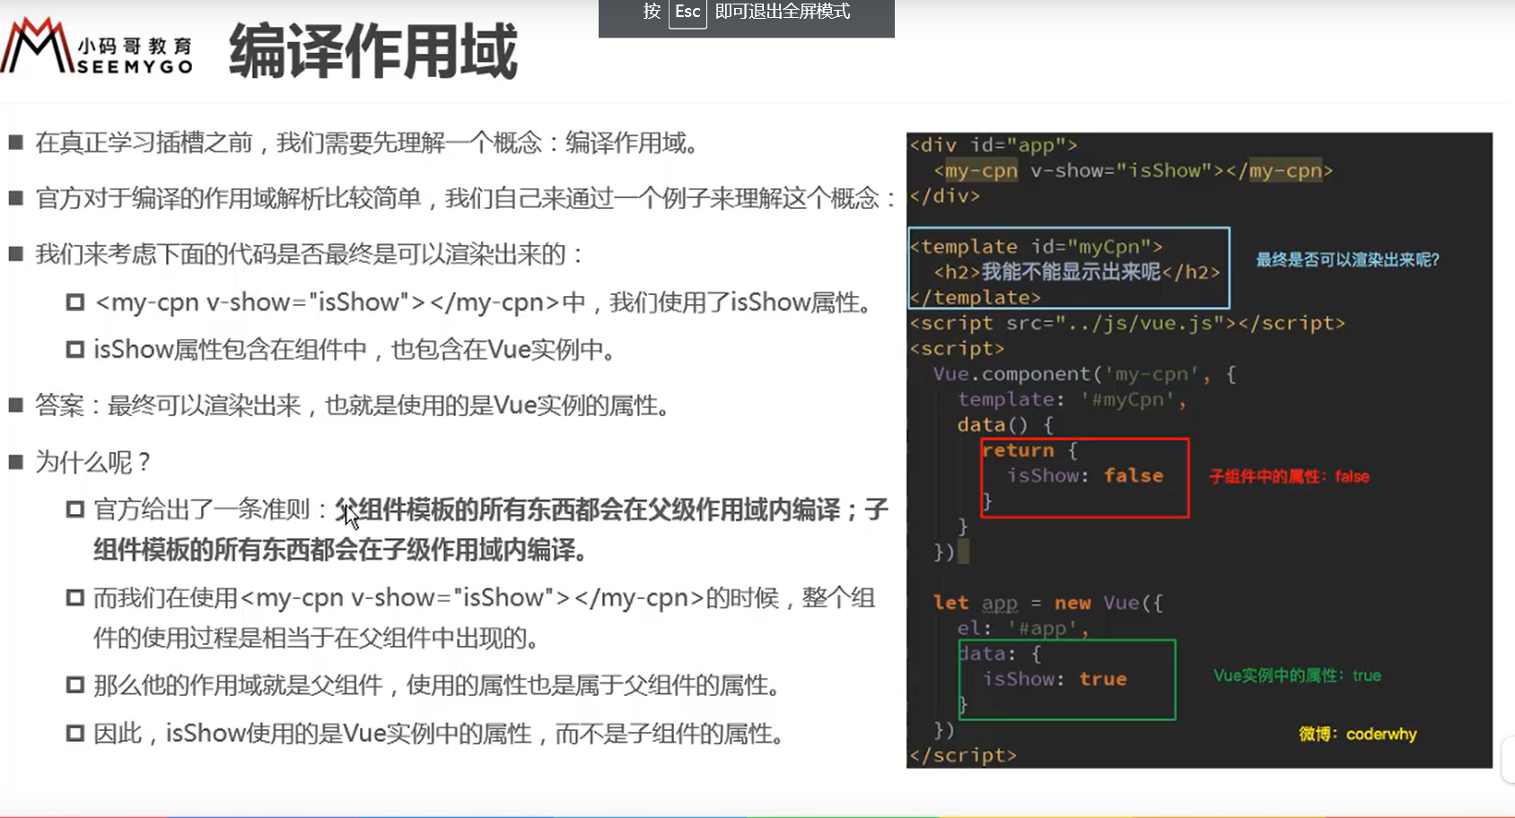Click the code line my-cpn v-show="isShow"
The width and height of the screenshot is (1515, 818).
[x=1133, y=170]
